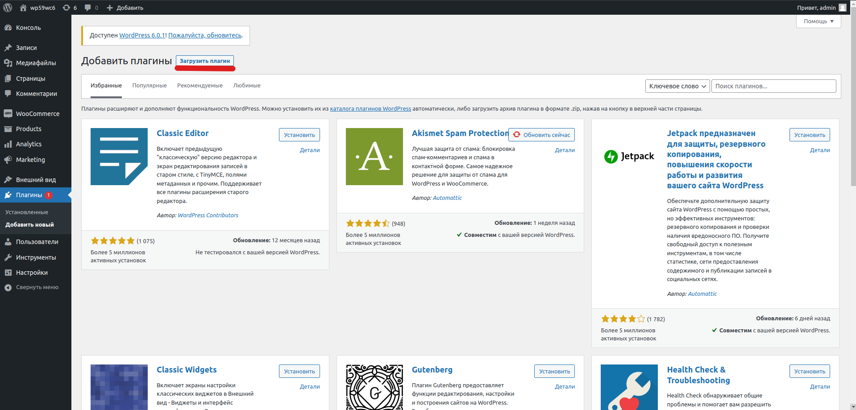Click Обновить сейчас for Akismet
Image resolution: width=856 pixels, height=410 pixels.
click(541, 135)
